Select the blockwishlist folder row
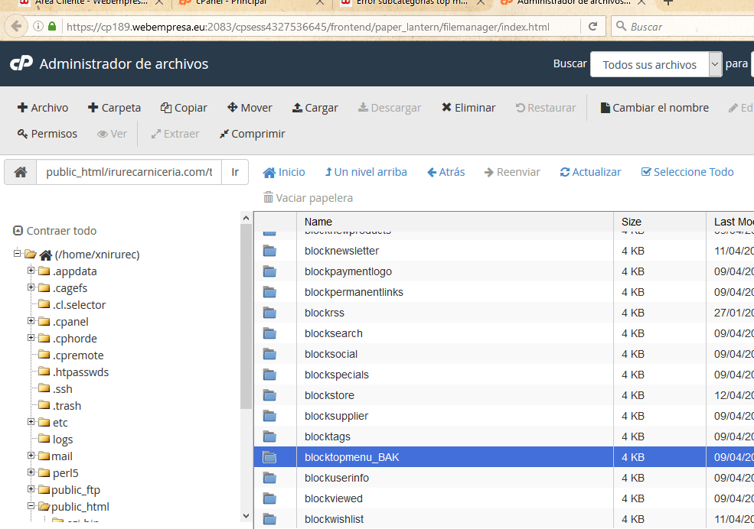This screenshot has width=754, height=529. click(504, 519)
